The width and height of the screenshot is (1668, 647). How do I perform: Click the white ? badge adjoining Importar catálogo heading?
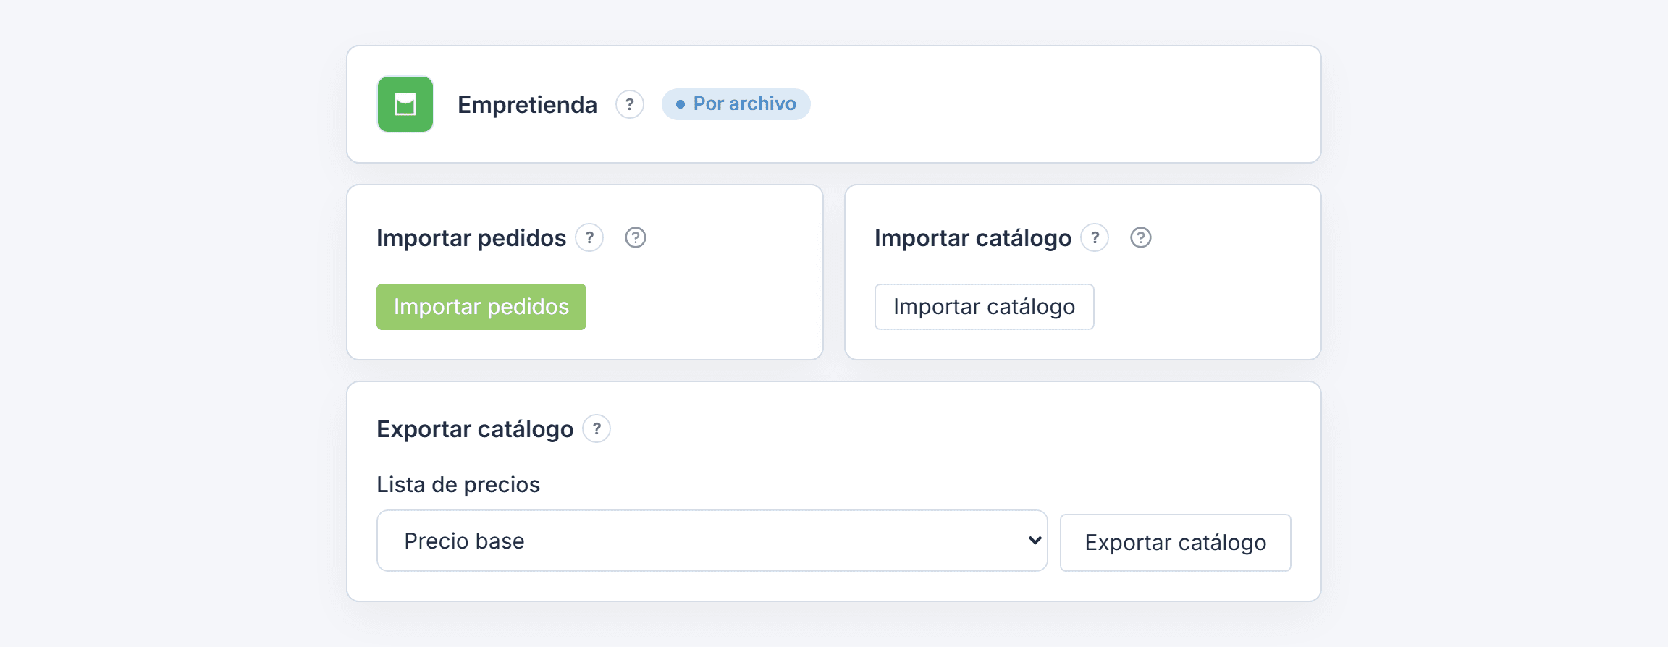tap(1095, 237)
